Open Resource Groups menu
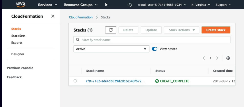 (80, 5)
